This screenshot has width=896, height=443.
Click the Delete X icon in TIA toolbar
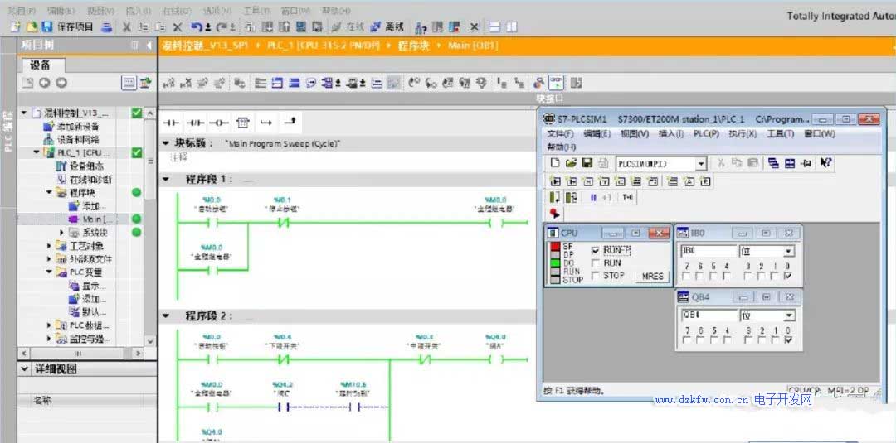pos(178,26)
